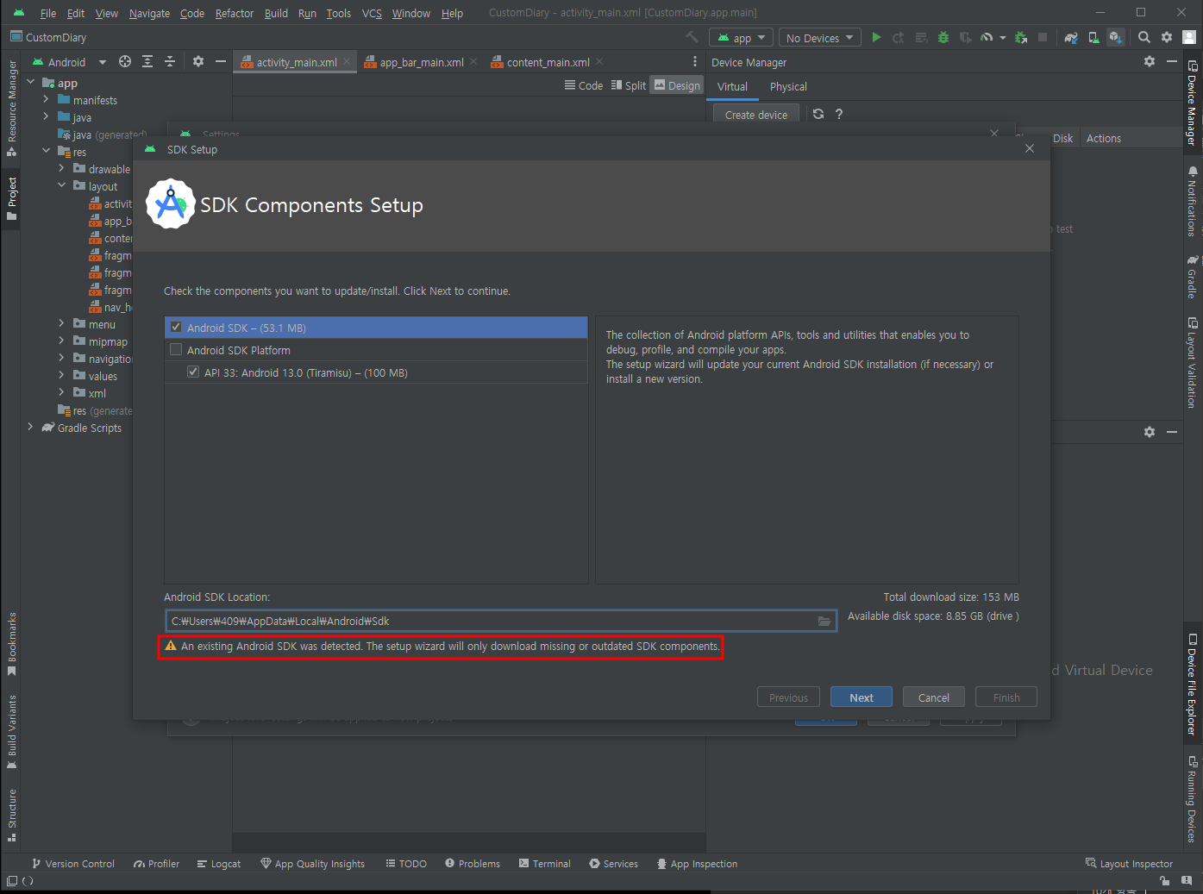Open the No Devices dropdown
Screen dimensions: 1203x894
click(x=819, y=38)
